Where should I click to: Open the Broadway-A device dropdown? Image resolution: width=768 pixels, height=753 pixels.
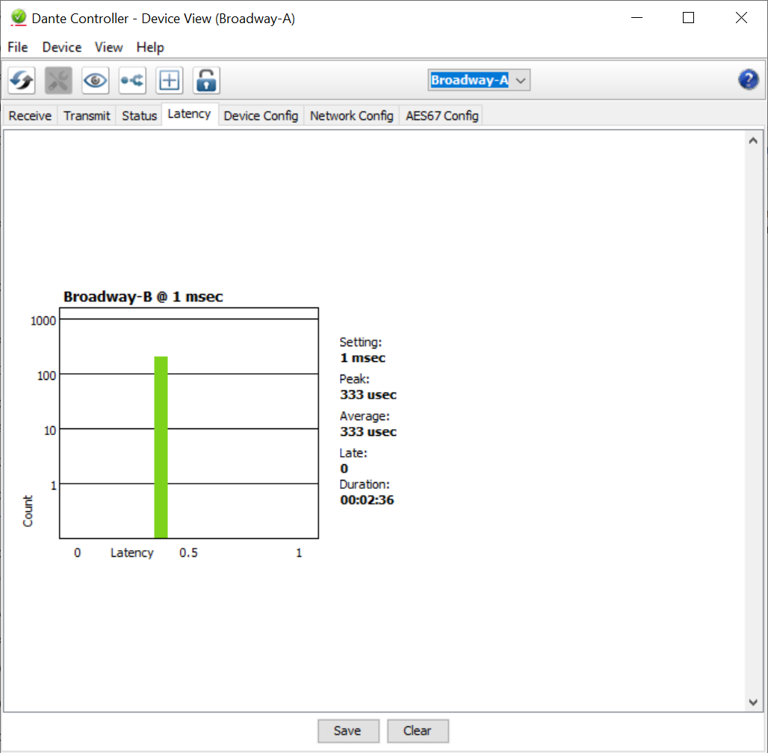click(521, 81)
